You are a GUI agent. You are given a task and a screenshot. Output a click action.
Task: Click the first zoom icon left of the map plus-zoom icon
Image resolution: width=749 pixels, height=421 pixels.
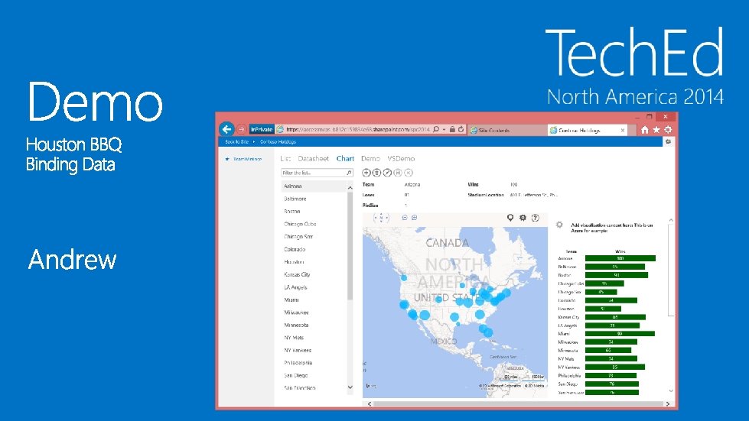point(405,218)
